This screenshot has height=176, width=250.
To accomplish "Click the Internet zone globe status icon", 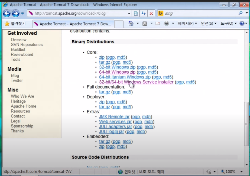I will 120,172.
